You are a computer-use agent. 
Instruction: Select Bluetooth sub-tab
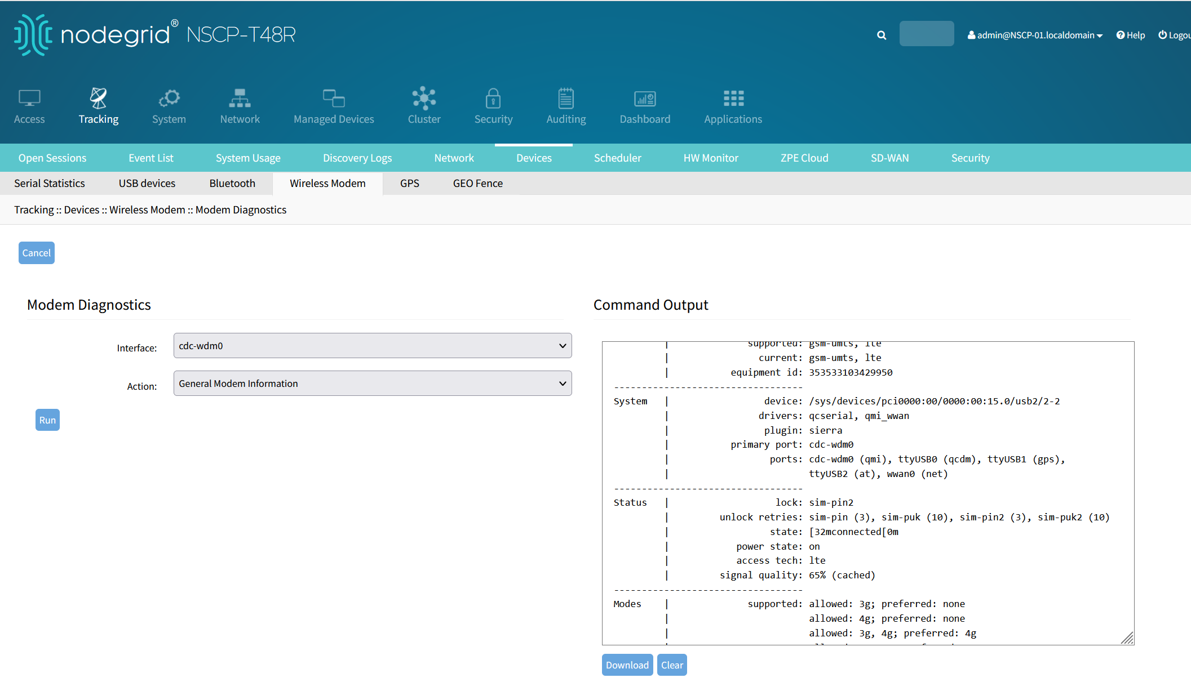232,184
